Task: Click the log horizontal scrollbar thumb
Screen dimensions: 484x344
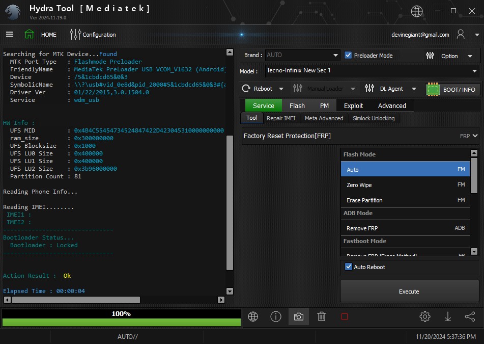Action: 76,300
